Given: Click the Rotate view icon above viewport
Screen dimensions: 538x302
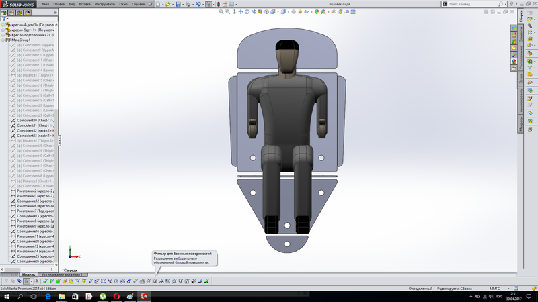Looking at the screenshot, I should 245,11.
